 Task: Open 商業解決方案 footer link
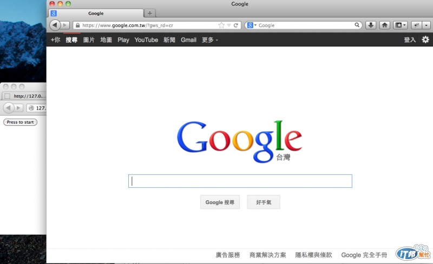coord(267,255)
